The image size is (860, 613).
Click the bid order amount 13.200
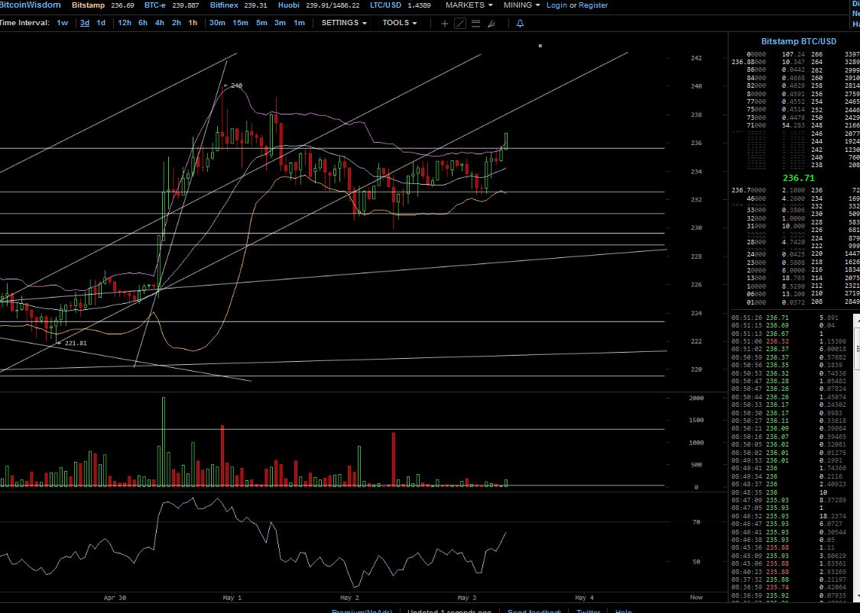(793, 294)
